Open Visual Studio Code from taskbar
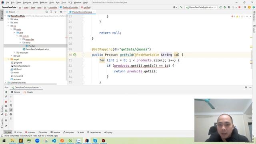256x144 pixels. 54,140
